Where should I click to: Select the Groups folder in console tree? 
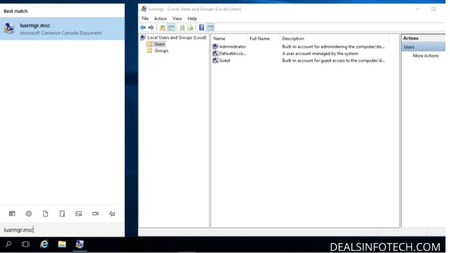(161, 51)
